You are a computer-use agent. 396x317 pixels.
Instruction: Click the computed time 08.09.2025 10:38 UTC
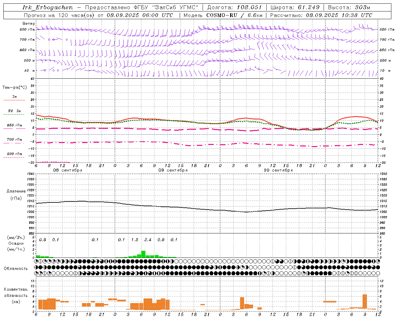(339, 15)
